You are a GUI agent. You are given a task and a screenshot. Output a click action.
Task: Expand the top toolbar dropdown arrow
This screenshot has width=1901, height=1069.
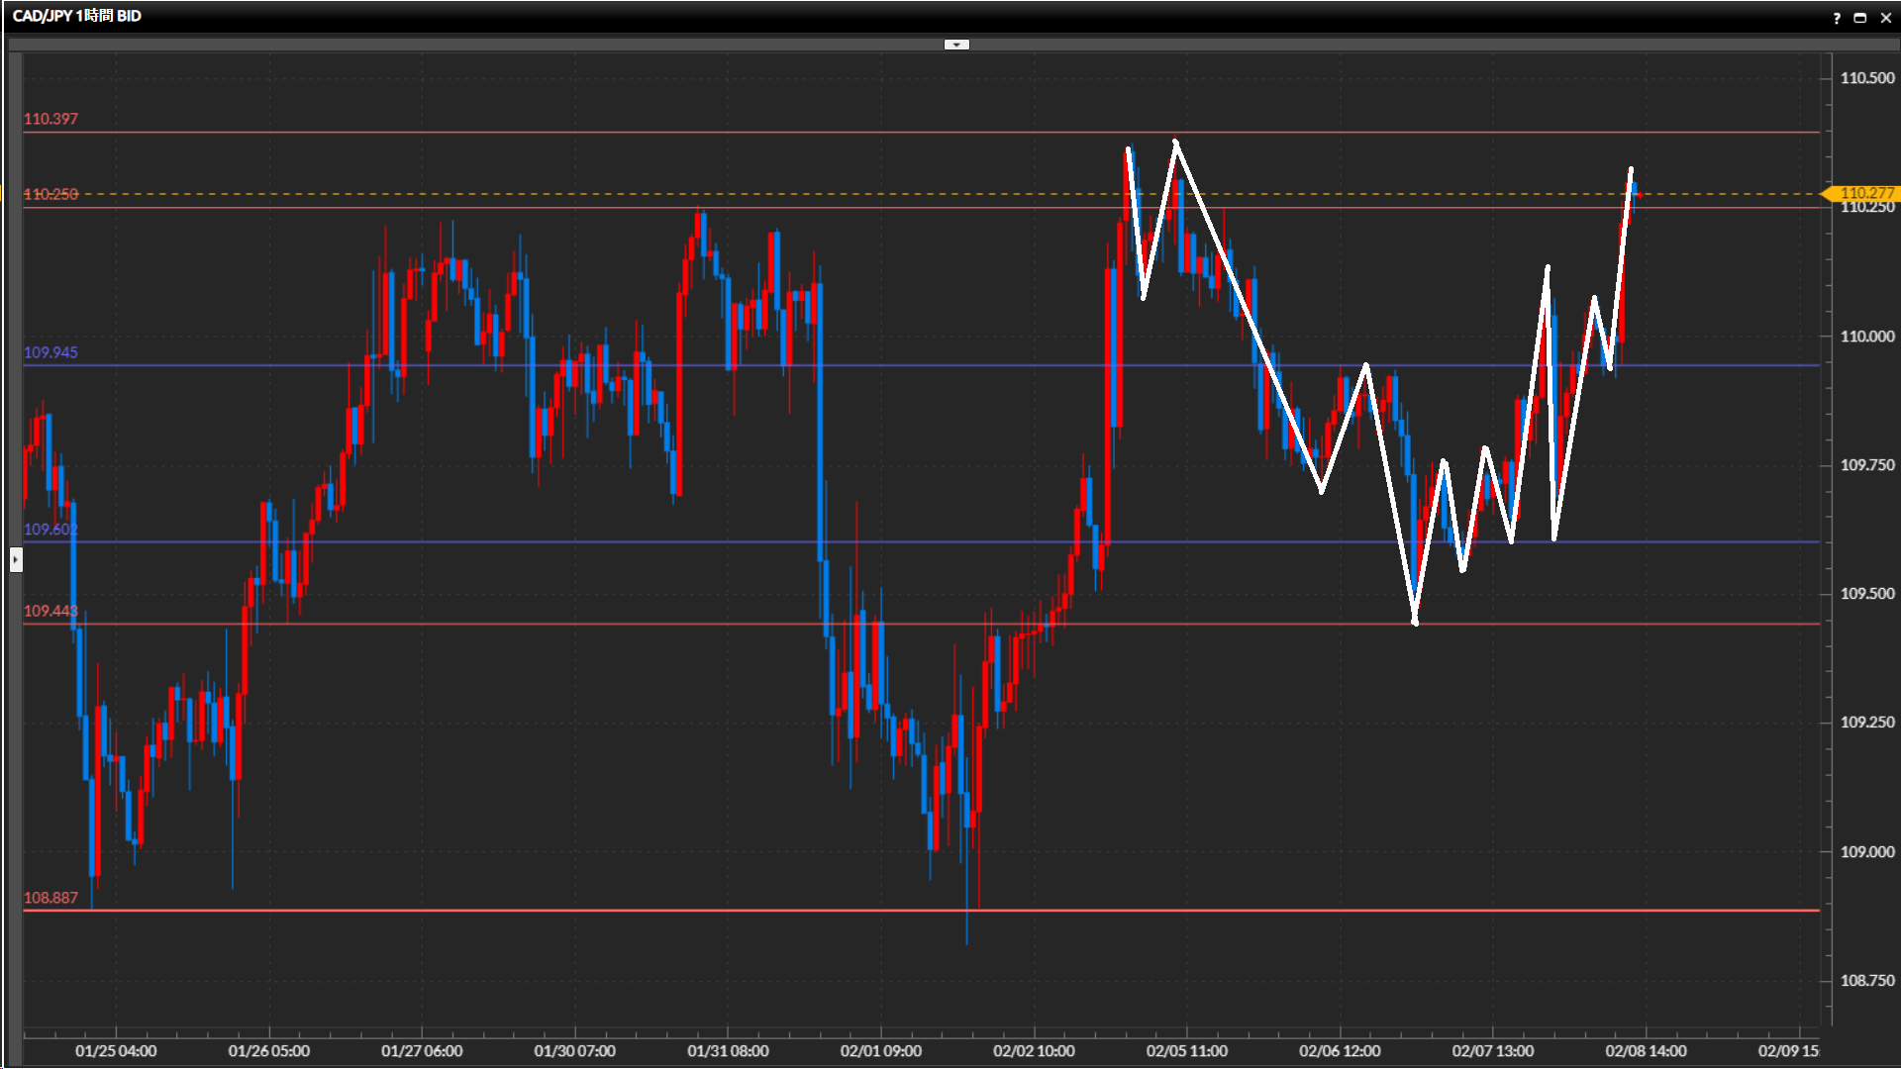956,45
